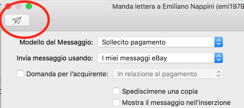Click blue arrows beside Sollecito pagamento
The height and width of the screenshot is (108, 244).
pos(219,42)
